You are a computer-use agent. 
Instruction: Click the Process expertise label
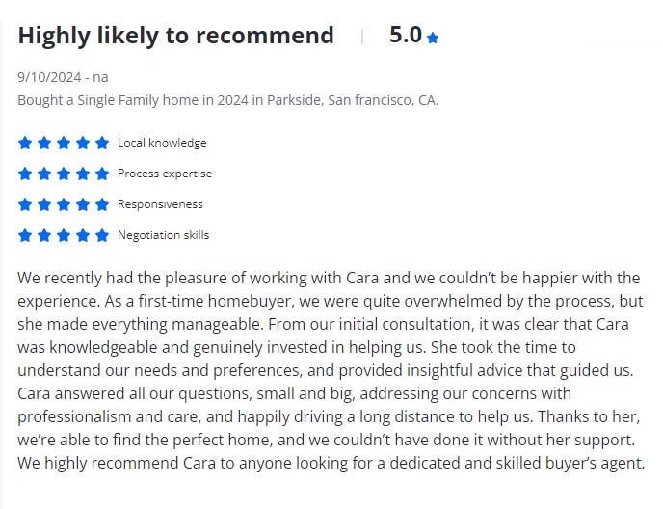coord(165,174)
